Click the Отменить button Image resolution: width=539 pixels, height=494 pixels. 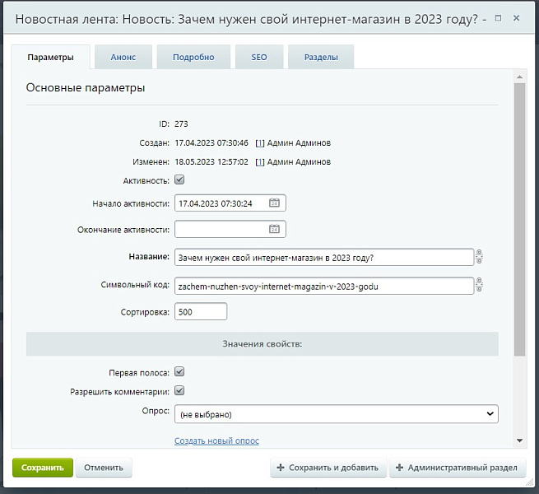(x=104, y=468)
